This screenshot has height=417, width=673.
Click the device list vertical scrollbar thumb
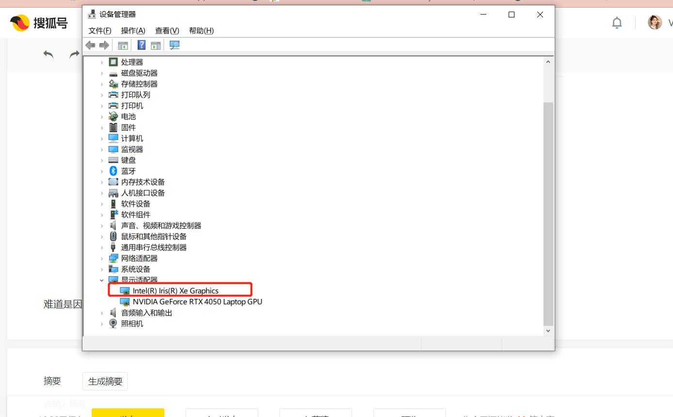click(x=548, y=214)
